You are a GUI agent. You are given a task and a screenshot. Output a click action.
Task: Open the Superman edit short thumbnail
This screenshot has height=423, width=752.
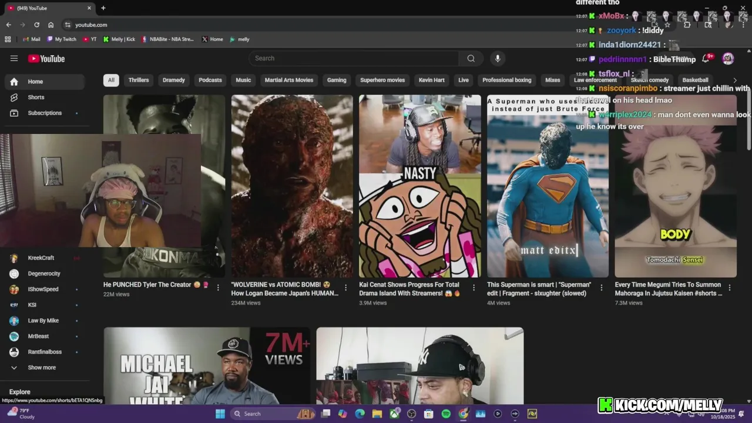pos(548,186)
